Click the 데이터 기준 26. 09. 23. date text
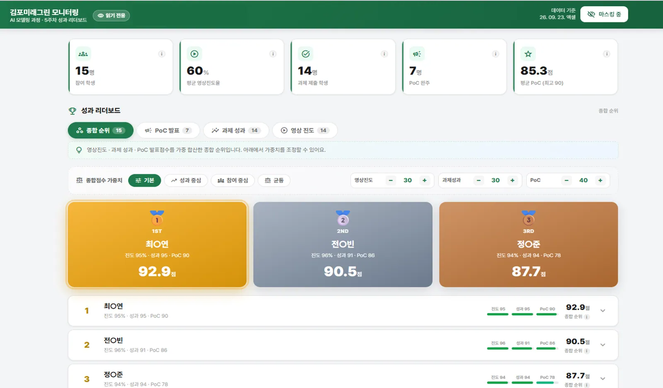663x388 pixels. [558, 14]
